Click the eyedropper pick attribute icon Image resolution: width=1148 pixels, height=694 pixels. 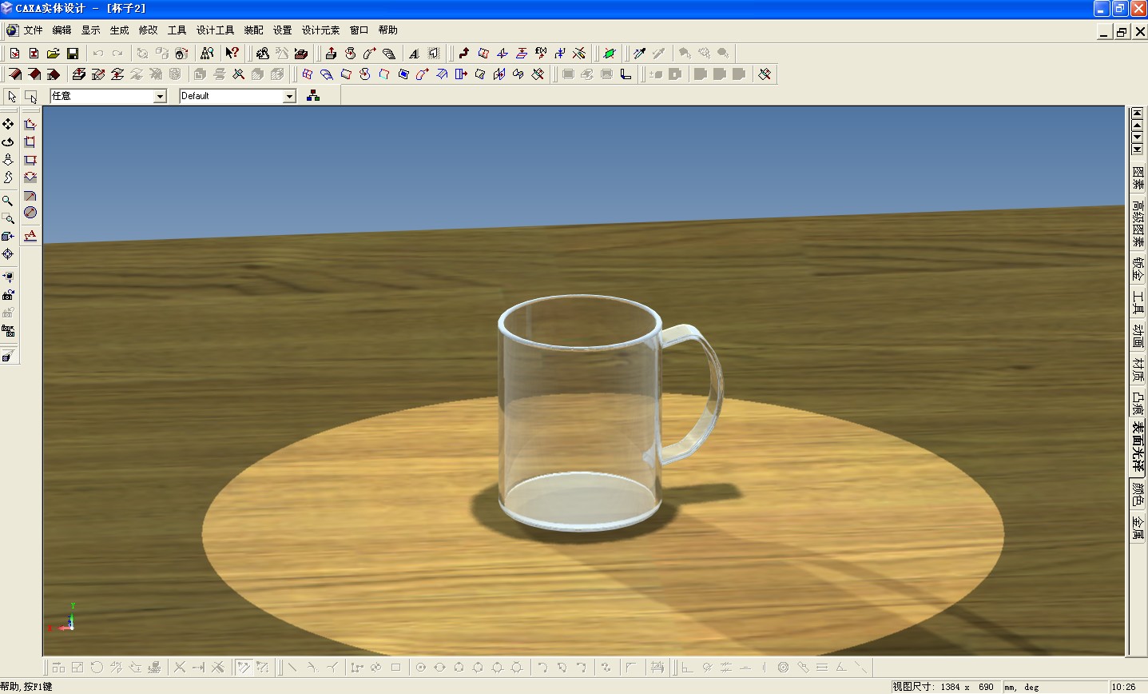coord(639,54)
